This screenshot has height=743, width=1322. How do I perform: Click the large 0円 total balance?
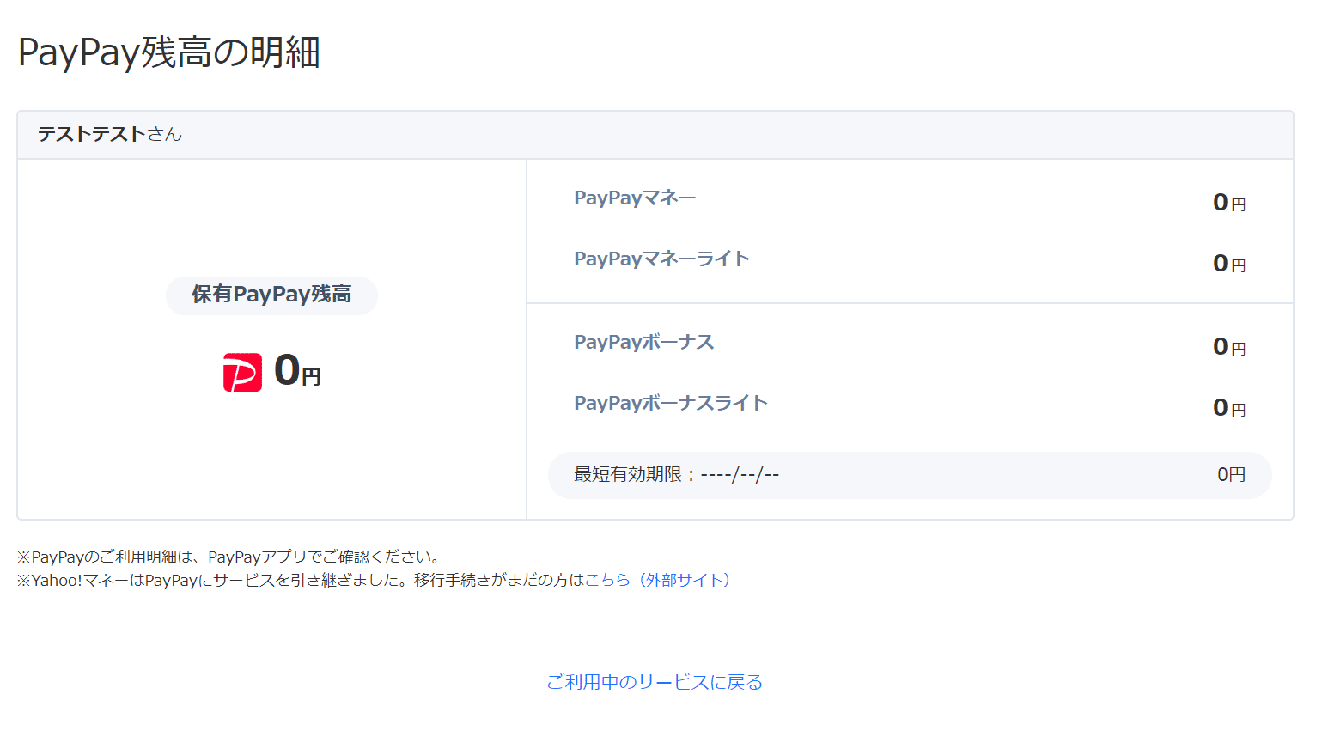(x=297, y=371)
